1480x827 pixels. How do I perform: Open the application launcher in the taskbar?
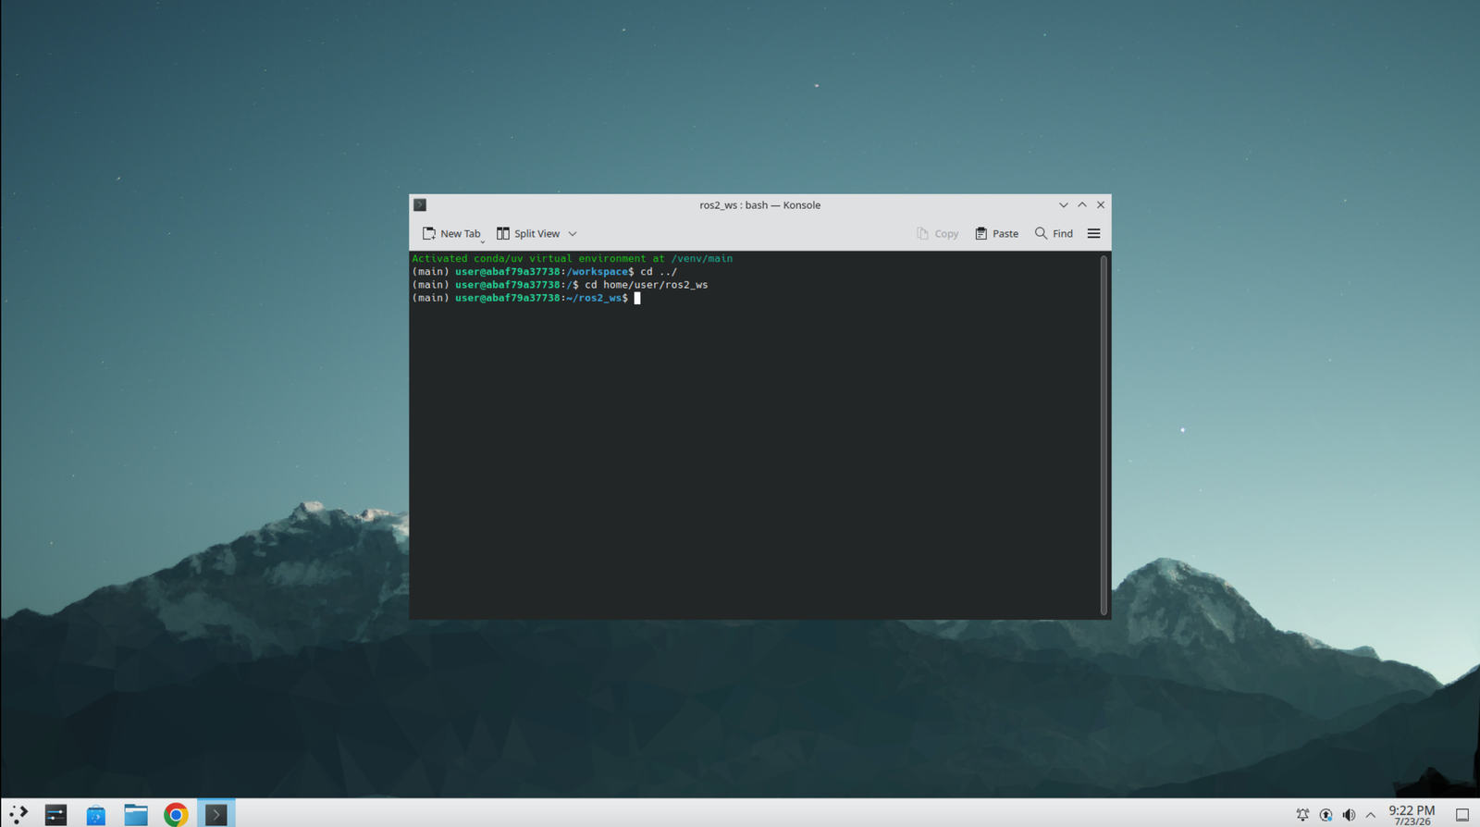[x=18, y=814]
